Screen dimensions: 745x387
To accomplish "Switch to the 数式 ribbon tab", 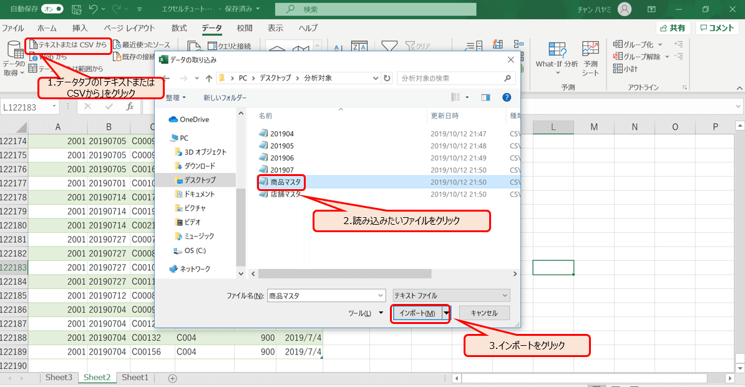I will (179, 28).
